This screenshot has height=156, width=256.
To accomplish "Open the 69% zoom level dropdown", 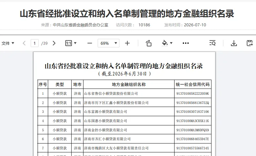I will pos(109,43).
